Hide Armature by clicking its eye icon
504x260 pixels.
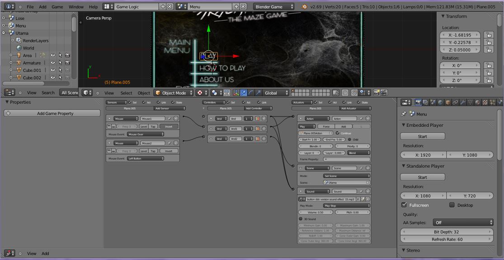53,63
